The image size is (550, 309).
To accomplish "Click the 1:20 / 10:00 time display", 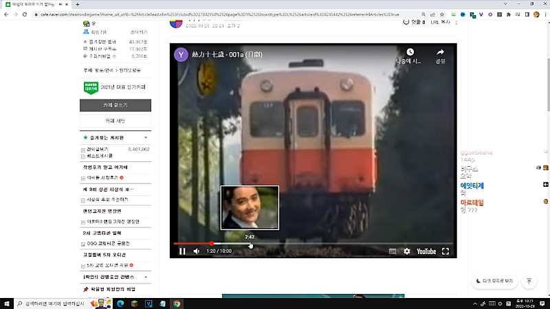I will click(x=219, y=251).
